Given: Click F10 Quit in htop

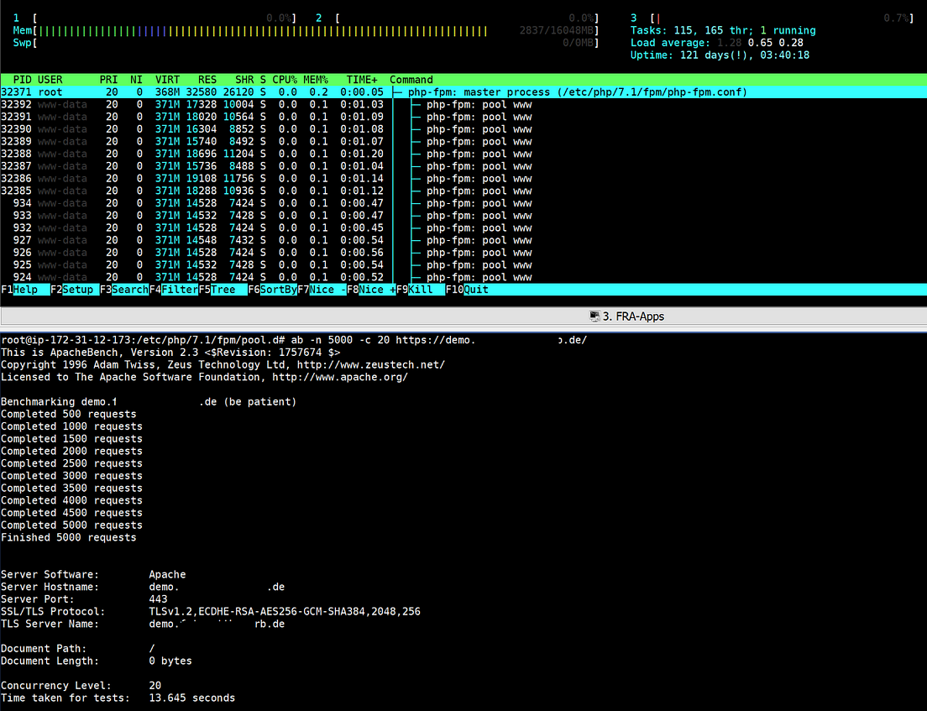Looking at the screenshot, I should tap(467, 290).
